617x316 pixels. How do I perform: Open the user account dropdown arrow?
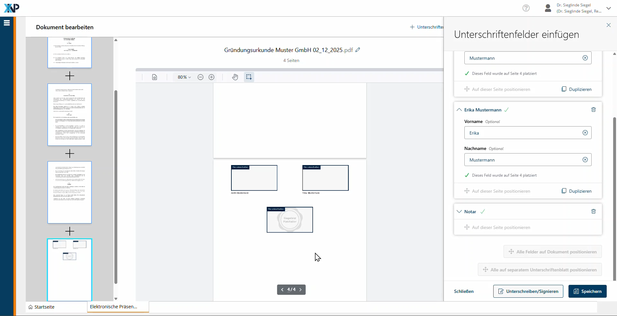tap(608, 8)
